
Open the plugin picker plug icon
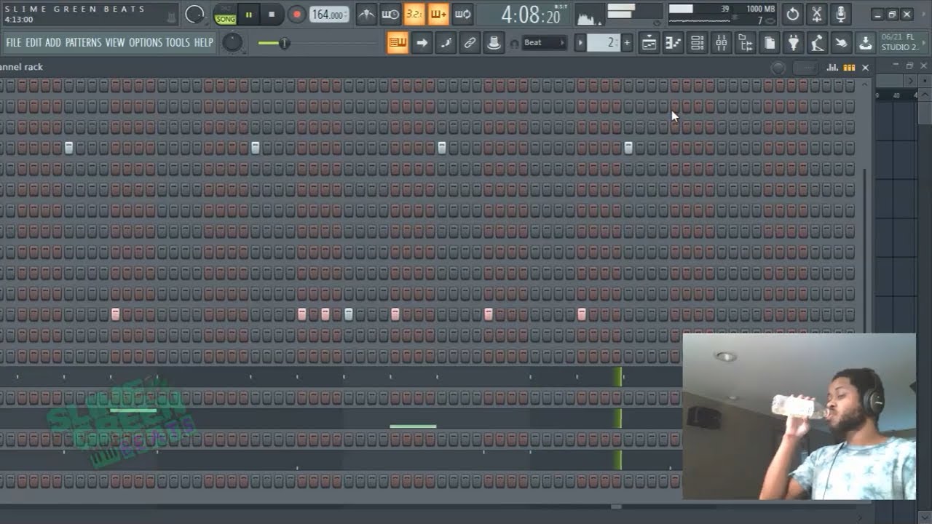(793, 43)
